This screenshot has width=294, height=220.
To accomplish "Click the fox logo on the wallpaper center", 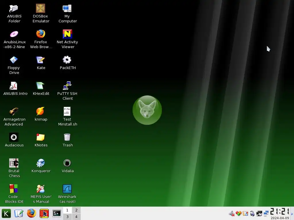I will 147,110.
